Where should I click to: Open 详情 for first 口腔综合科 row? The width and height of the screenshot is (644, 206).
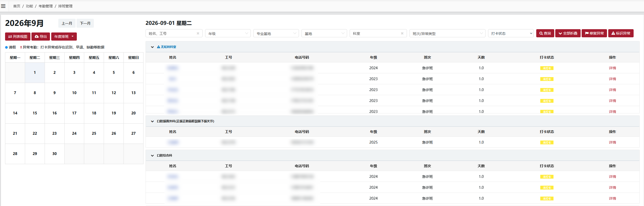click(x=613, y=177)
